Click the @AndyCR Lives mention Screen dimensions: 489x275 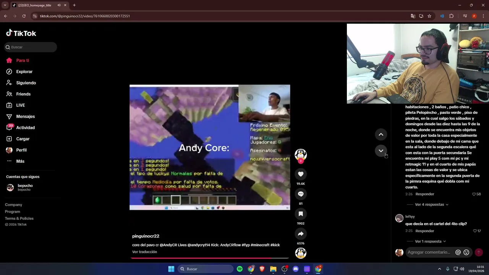click(173, 245)
